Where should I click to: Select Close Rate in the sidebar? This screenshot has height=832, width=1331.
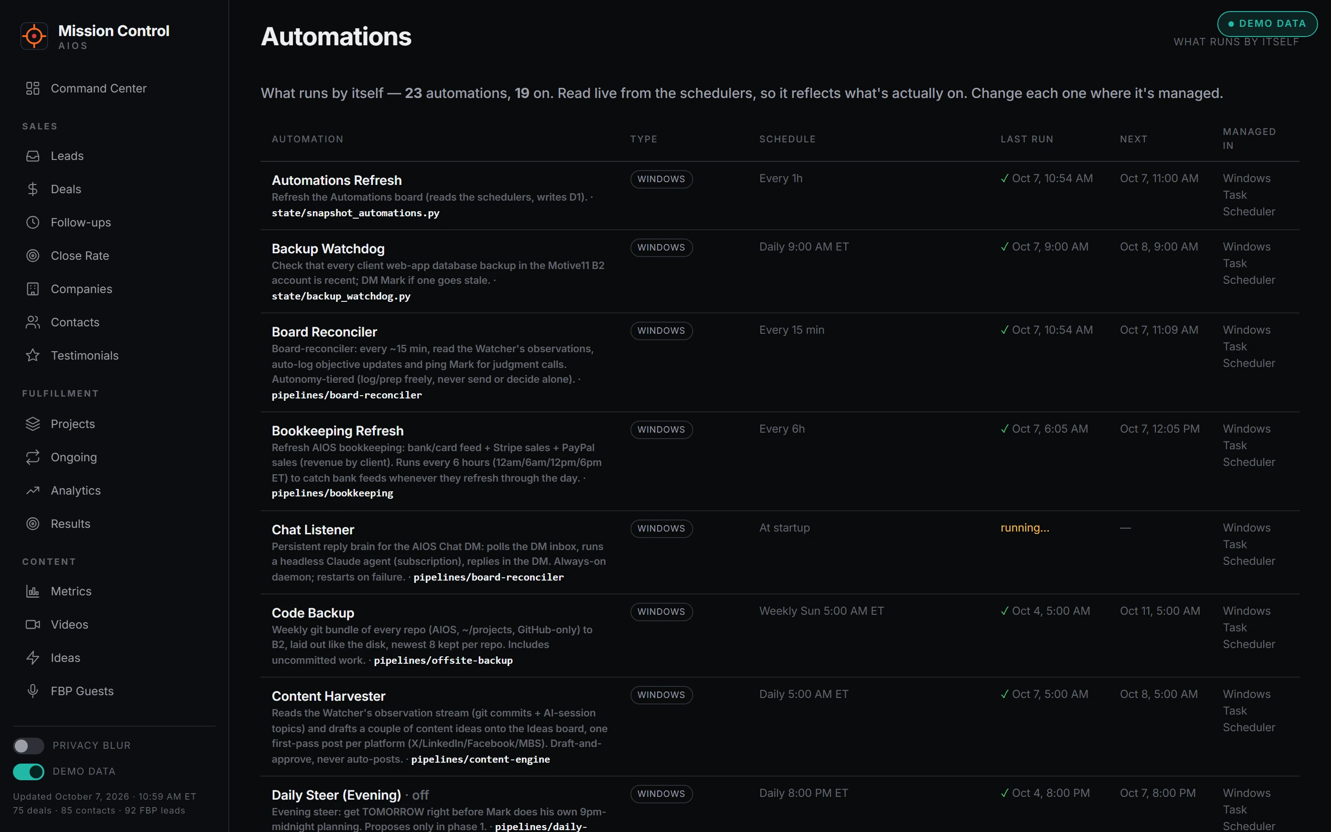(80, 256)
